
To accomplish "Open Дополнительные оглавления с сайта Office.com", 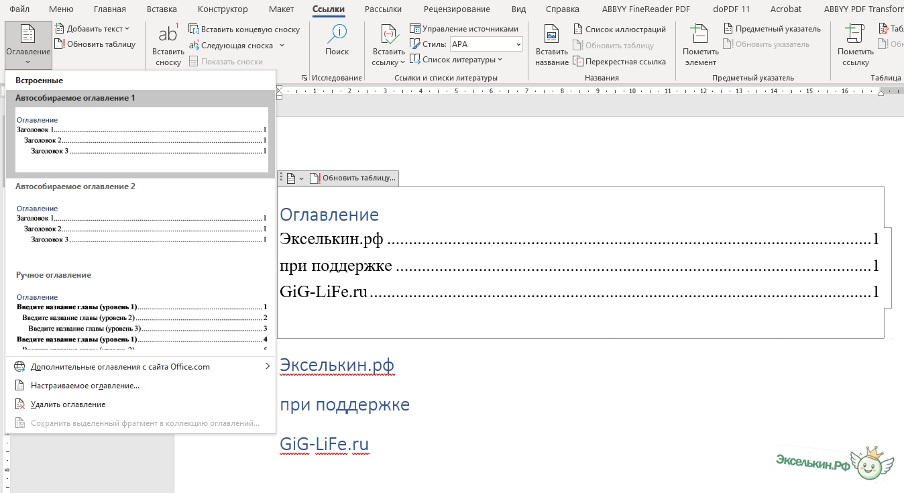I will pos(121,367).
